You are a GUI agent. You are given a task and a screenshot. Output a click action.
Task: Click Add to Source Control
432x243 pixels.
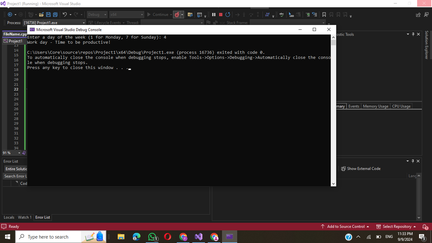pyautogui.click(x=345, y=227)
